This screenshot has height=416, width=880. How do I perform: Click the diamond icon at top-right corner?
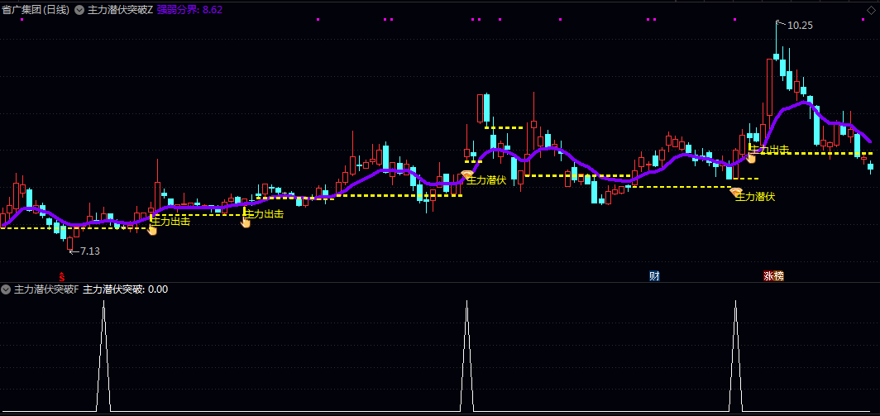pyautogui.click(x=870, y=9)
